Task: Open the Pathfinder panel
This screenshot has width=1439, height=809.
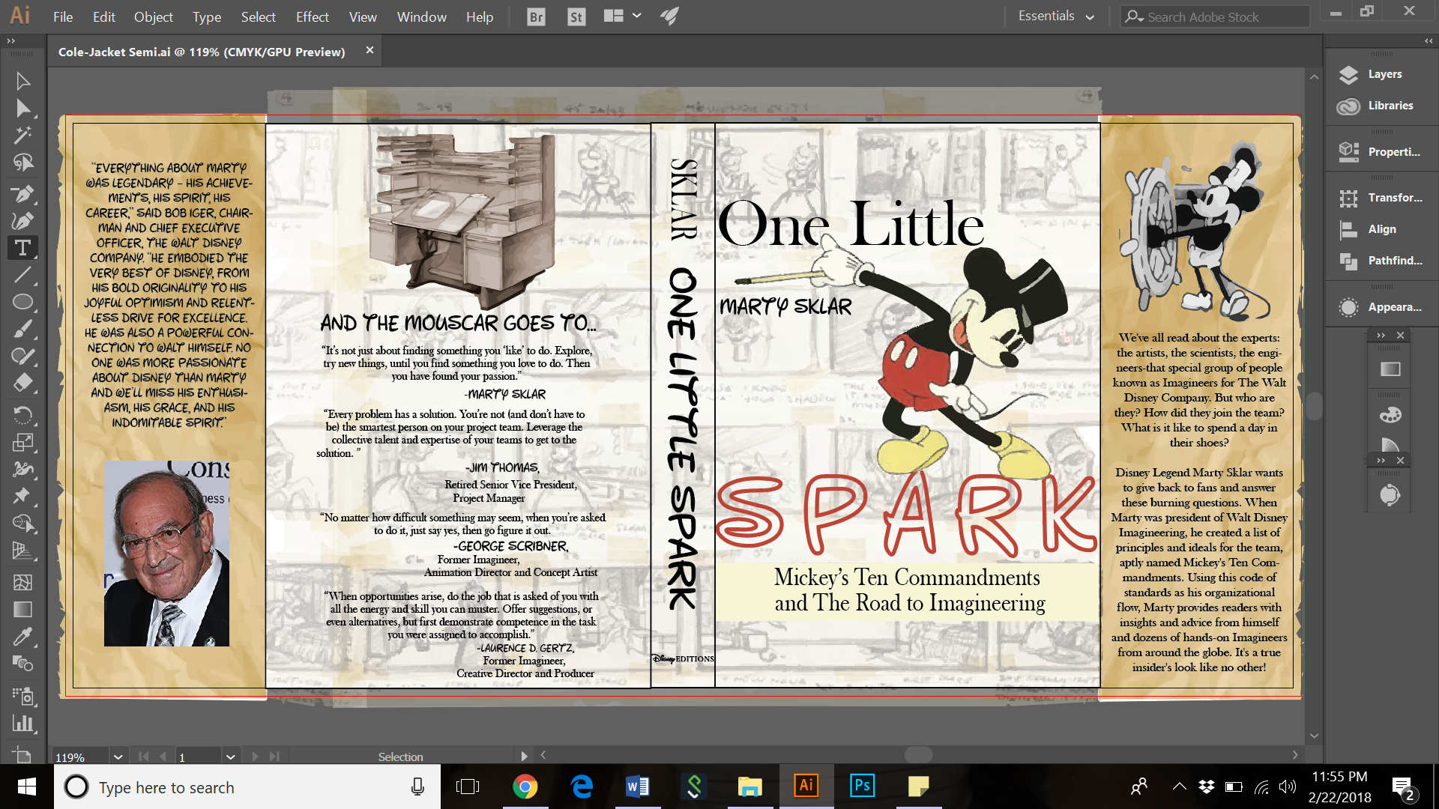Action: pos(1393,261)
